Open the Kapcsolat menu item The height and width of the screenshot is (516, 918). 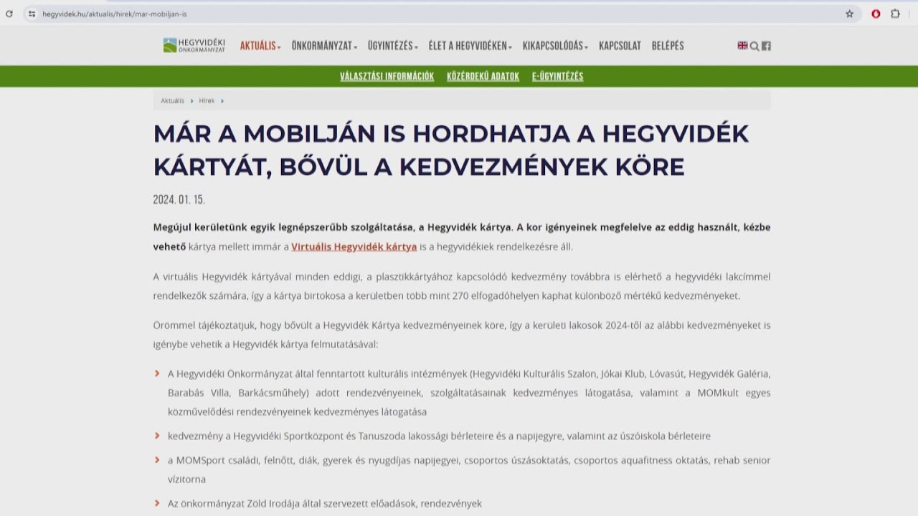(620, 46)
